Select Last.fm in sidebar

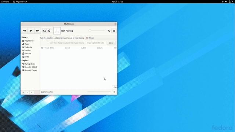26,50
